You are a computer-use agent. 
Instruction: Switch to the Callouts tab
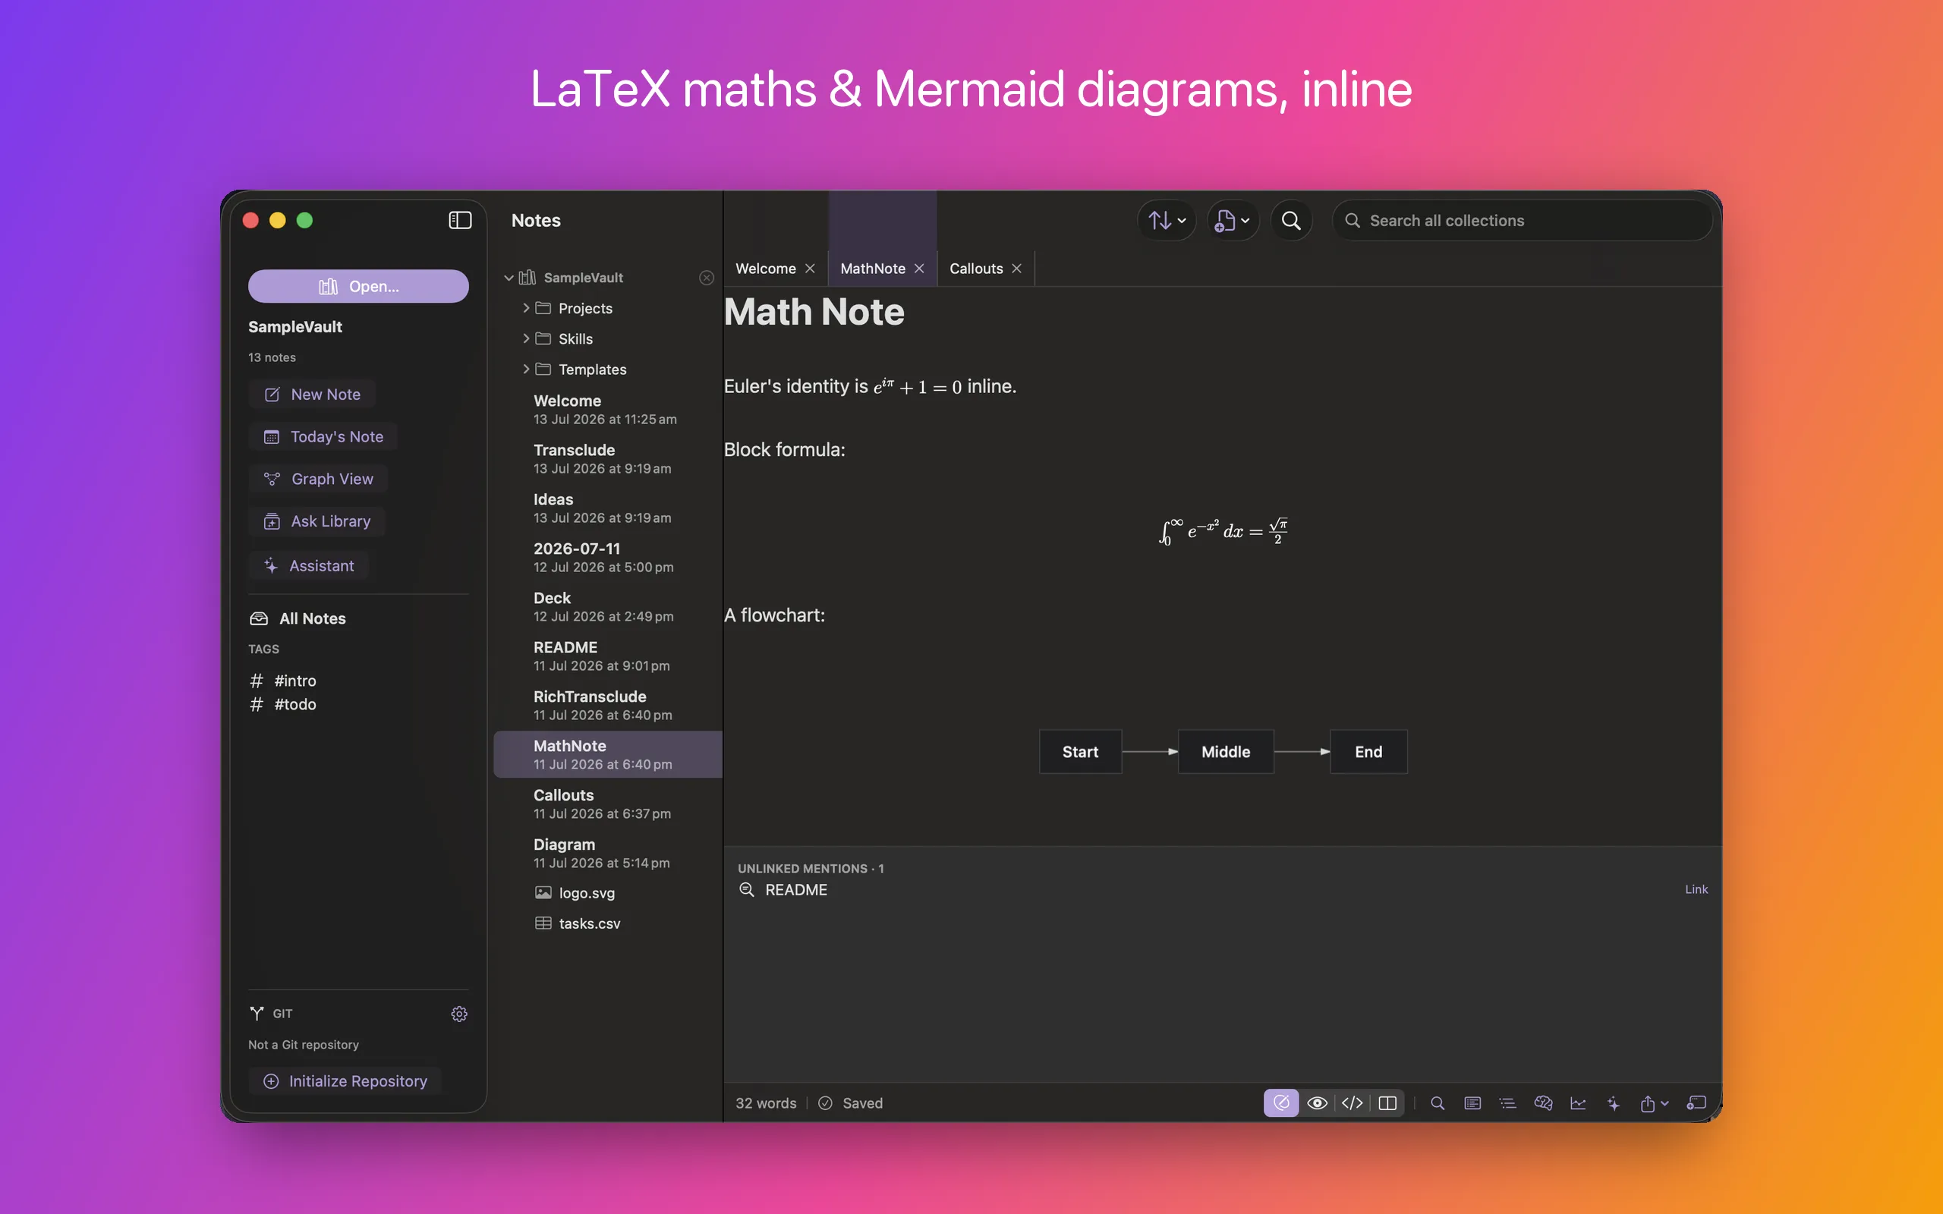[975, 269]
